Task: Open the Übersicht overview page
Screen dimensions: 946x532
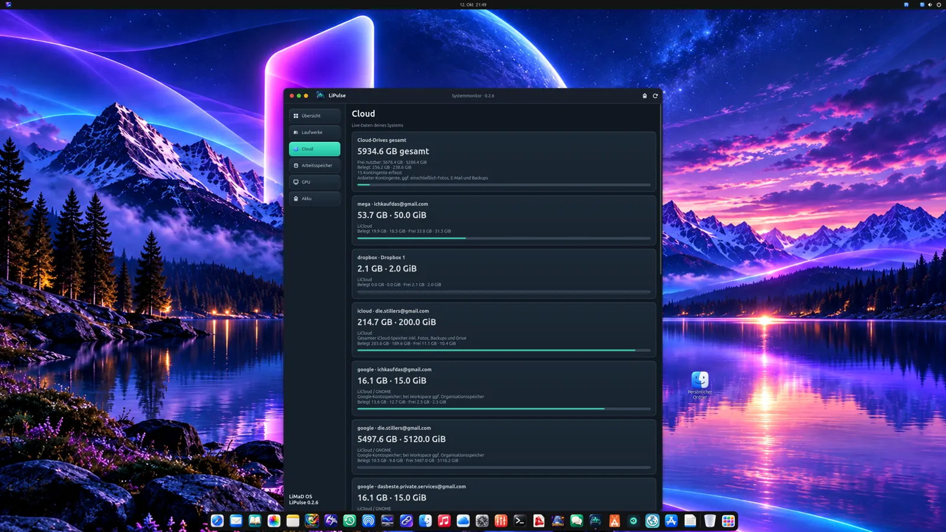Action: [x=315, y=116]
